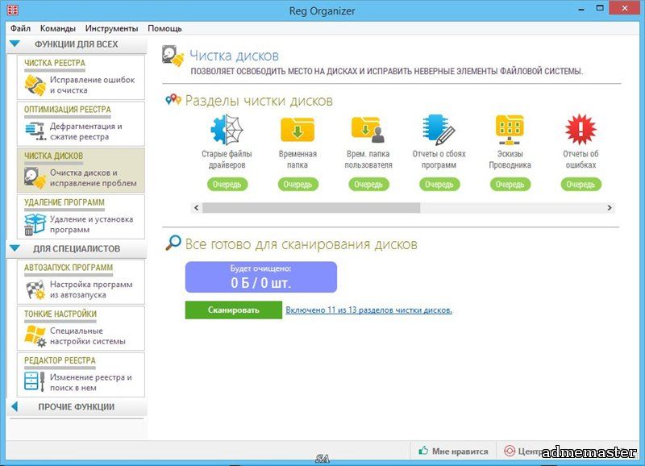Select the Временная папка folder icon
The height and width of the screenshot is (466, 645).
(x=298, y=130)
